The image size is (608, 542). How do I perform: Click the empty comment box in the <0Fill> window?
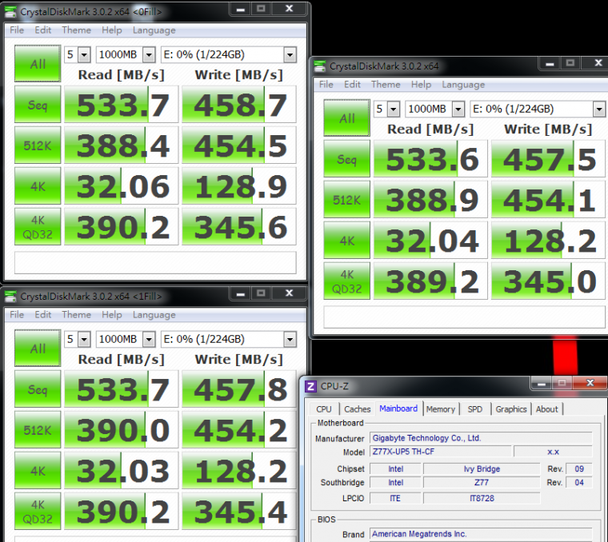155,262
